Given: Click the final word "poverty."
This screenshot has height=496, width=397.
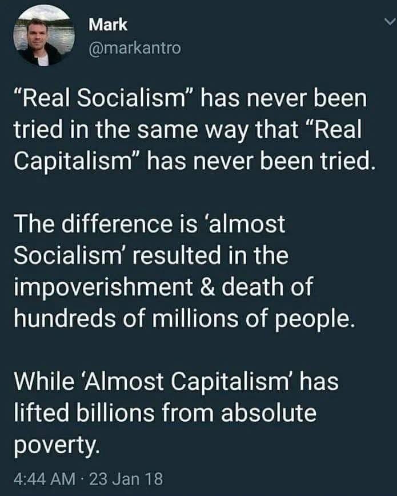Looking at the screenshot, I should (57, 446).
